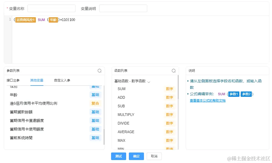Focus the 变量名称 input field

[x=51, y=8]
